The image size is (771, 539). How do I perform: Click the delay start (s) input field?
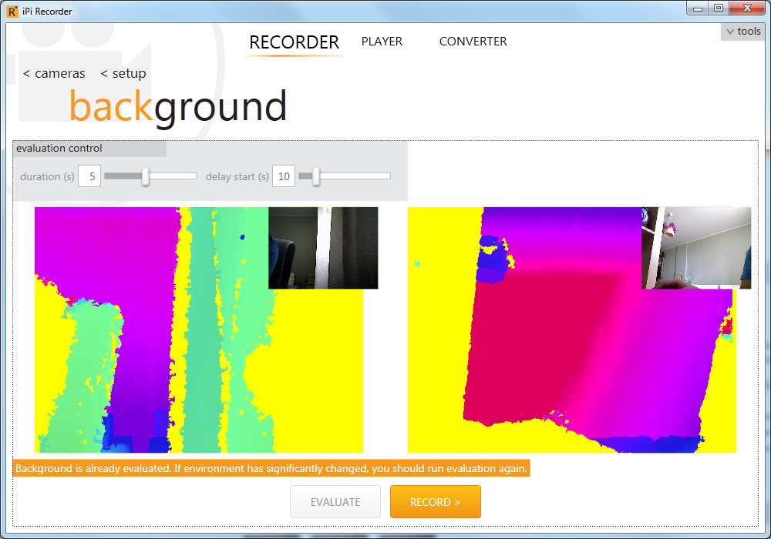284,176
